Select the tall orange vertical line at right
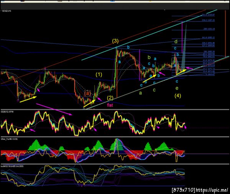This screenshot has height=194, width=230. [225, 33]
